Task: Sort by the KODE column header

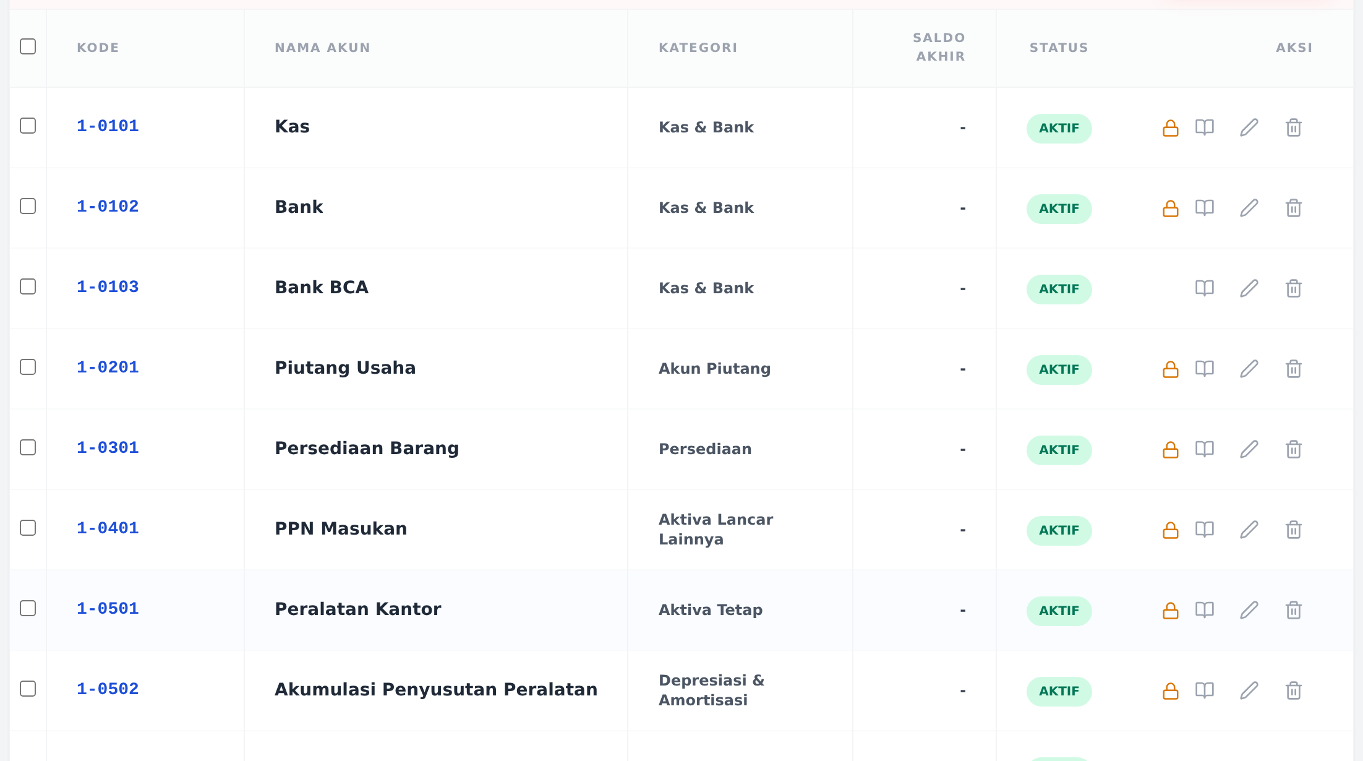Action: click(98, 48)
